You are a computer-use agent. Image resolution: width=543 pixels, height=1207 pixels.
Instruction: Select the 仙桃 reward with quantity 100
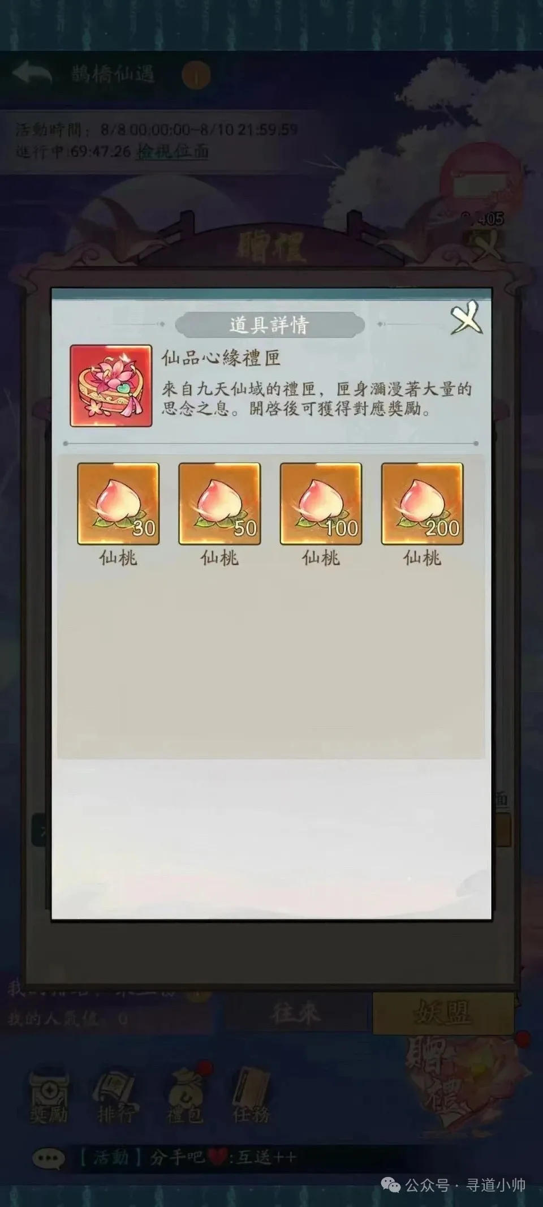[x=321, y=504]
